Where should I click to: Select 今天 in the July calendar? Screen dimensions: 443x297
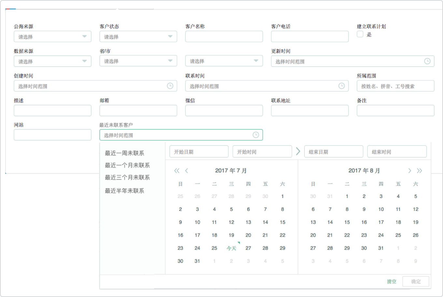pyautogui.click(x=231, y=248)
